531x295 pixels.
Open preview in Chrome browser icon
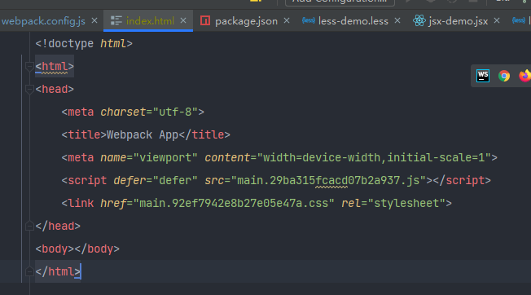point(504,76)
